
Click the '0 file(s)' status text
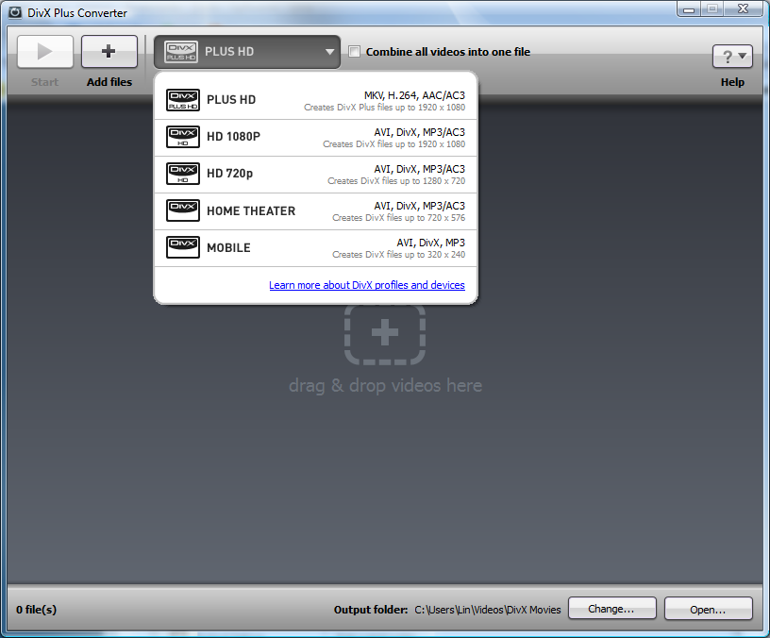point(37,610)
